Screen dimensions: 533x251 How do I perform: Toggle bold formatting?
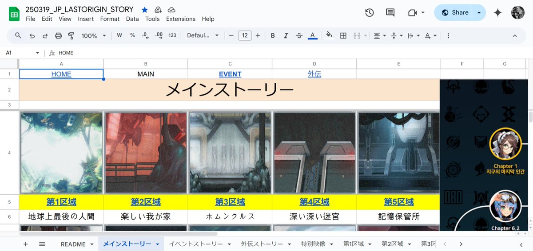pos(273,35)
